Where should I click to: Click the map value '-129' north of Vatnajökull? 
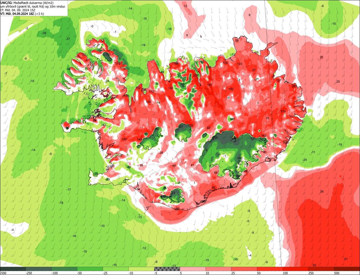tap(231, 119)
